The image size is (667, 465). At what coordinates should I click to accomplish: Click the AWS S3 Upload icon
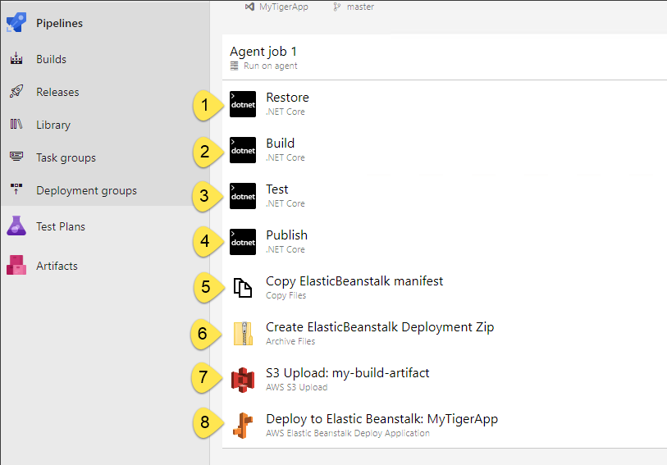click(243, 380)
